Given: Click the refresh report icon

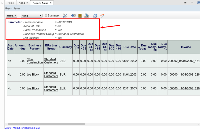Looking at the screenshot, I should (95, 16).
